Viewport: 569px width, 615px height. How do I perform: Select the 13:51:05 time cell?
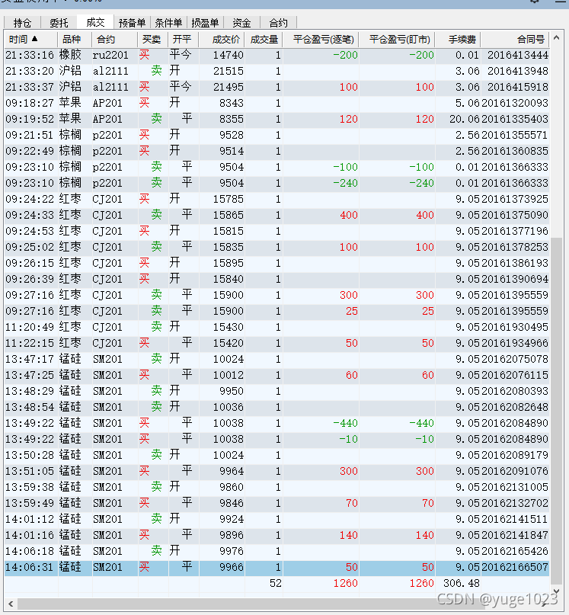[30, 471]
